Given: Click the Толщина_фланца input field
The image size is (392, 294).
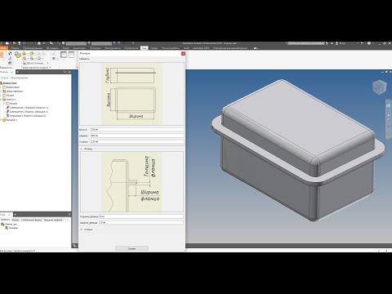Looking at the screenshot, I should click(x=141, y=216).
